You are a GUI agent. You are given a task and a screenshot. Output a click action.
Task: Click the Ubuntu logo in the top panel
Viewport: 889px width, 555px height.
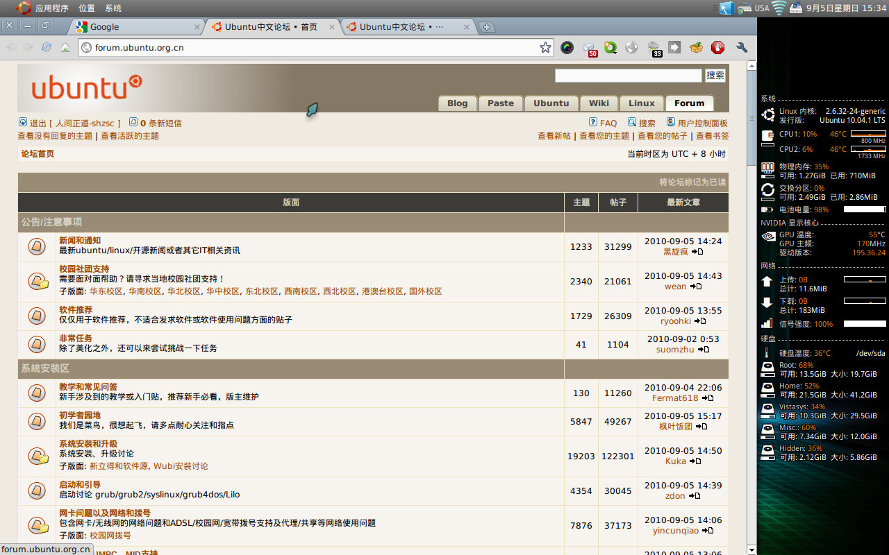click(24, 8)
